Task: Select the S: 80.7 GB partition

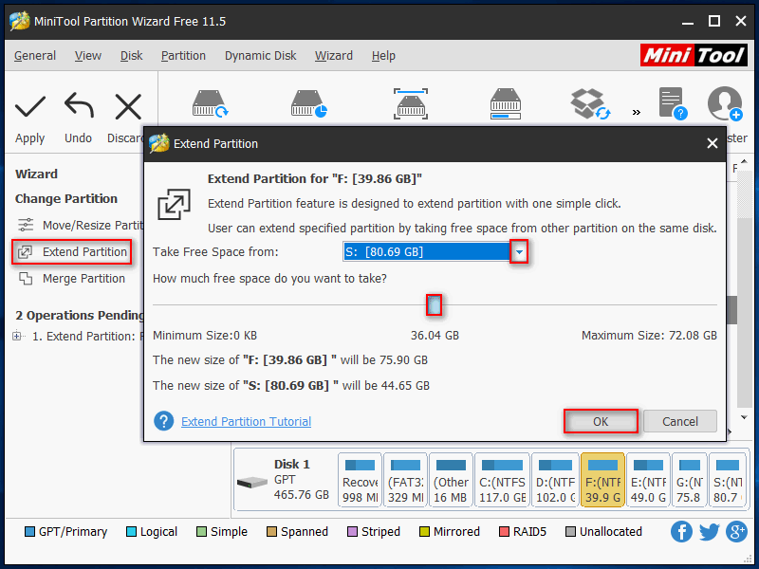Action: click(x=728, y=480)
